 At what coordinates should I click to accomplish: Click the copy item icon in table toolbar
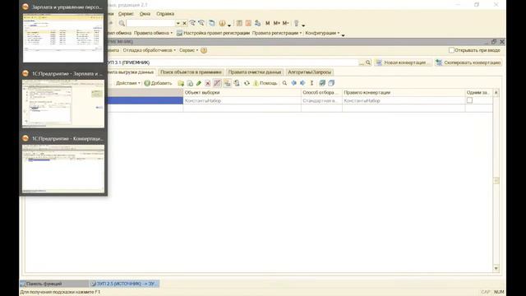(x=190, y=83)
